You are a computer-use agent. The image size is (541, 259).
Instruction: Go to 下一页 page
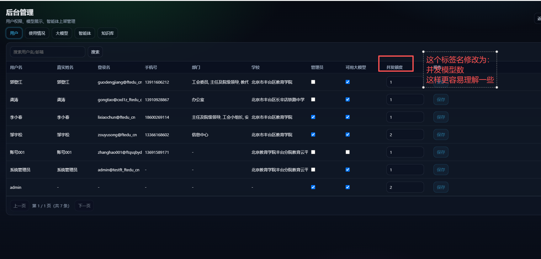pos(84,206)
